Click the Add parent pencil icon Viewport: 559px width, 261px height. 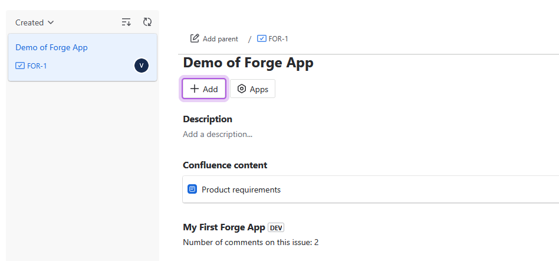coord(195,38)
